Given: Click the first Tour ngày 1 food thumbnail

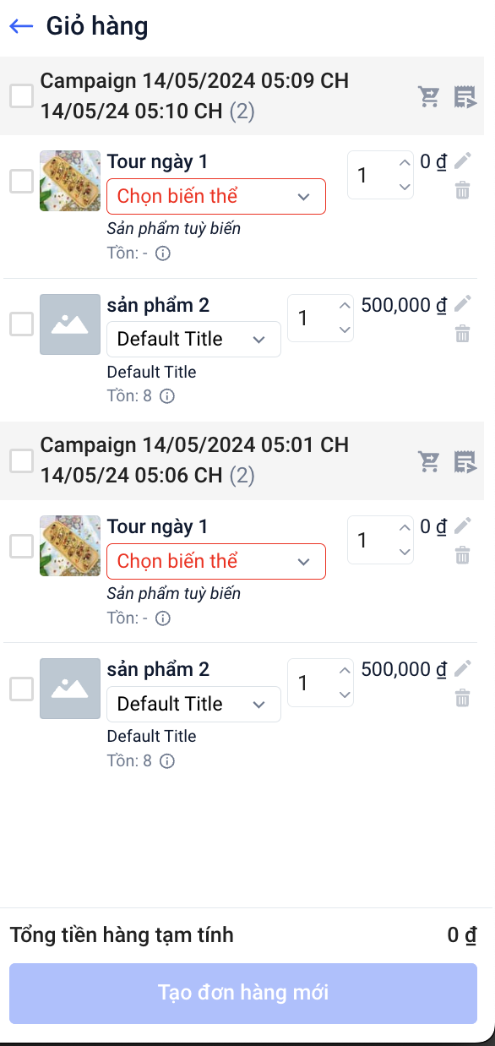Looking at the screenshot, I should click(70, 181).
